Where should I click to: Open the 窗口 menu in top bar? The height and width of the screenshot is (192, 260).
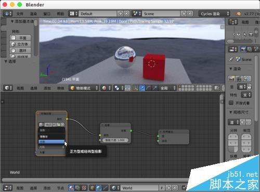[47, 14]
